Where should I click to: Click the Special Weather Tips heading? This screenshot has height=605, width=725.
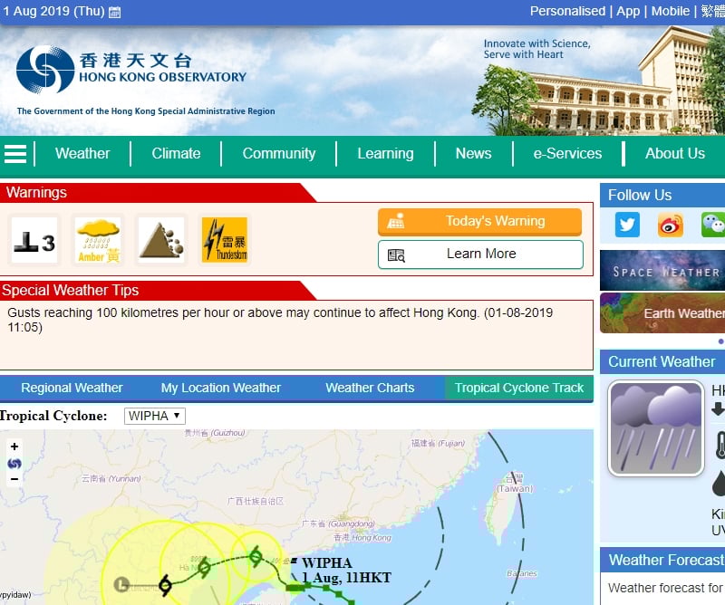(71, 290)
